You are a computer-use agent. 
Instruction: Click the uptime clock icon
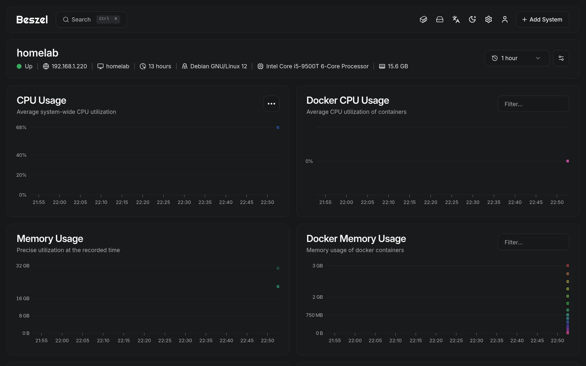pyautogui.click(x=143, y=66)
